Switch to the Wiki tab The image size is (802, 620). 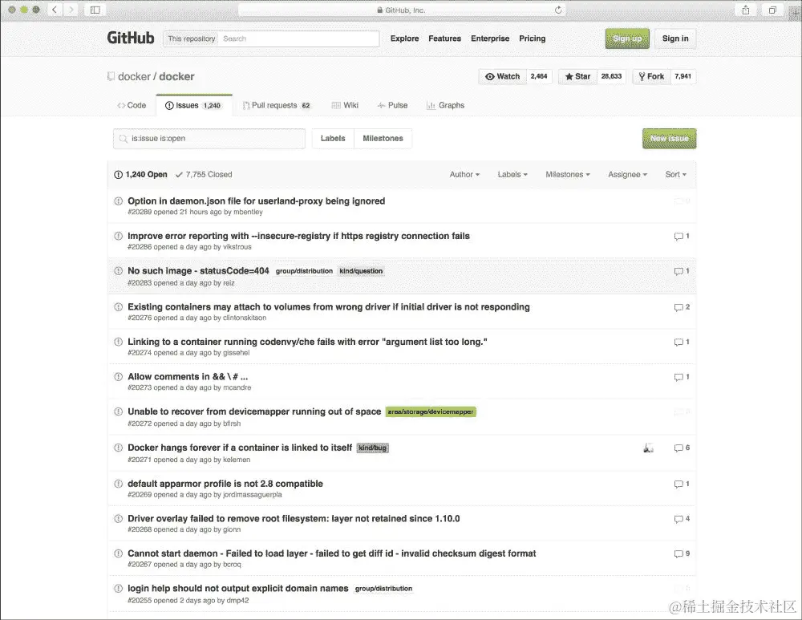(345, 105)
